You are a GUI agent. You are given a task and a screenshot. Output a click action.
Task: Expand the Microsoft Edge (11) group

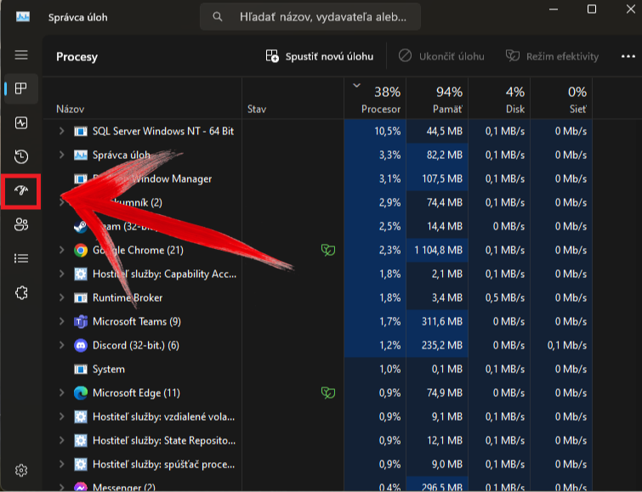click(x=62, y=393)
